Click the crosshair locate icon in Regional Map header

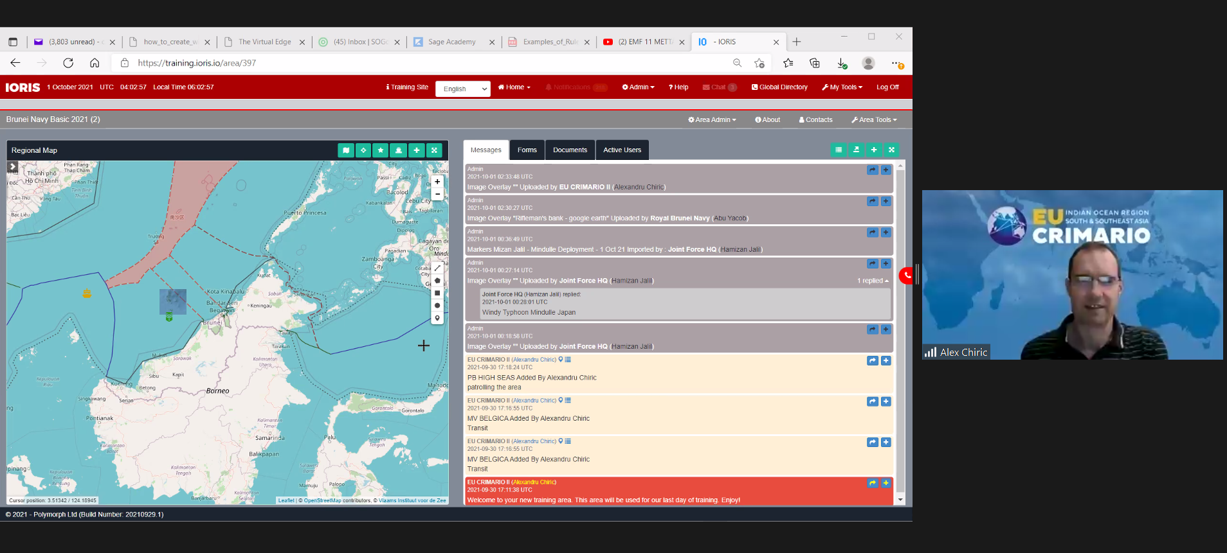tap(363, 150)
